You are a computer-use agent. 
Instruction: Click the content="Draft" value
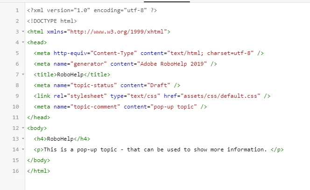tap(145, 85)
